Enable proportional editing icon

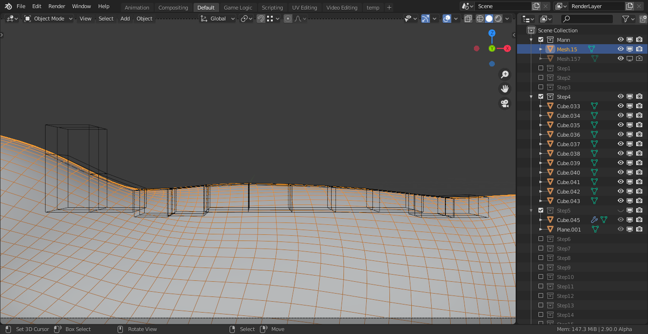tap(288, 19)
